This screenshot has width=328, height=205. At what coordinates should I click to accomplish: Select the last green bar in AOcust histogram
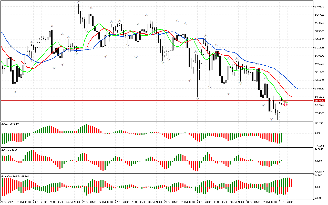tap(281, 138)
